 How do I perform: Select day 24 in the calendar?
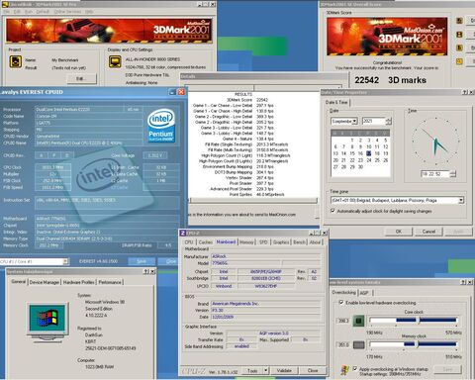(369, 160)
